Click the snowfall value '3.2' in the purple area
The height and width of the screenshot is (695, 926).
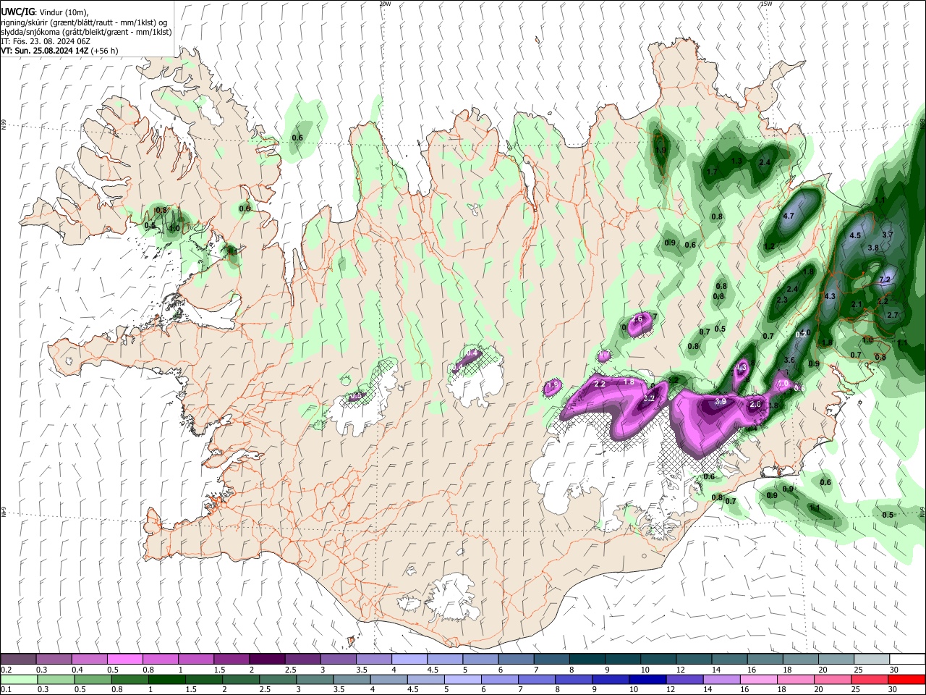649,398
